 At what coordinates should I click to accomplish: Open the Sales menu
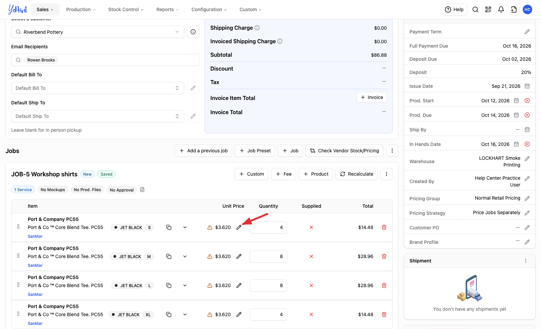45,9
